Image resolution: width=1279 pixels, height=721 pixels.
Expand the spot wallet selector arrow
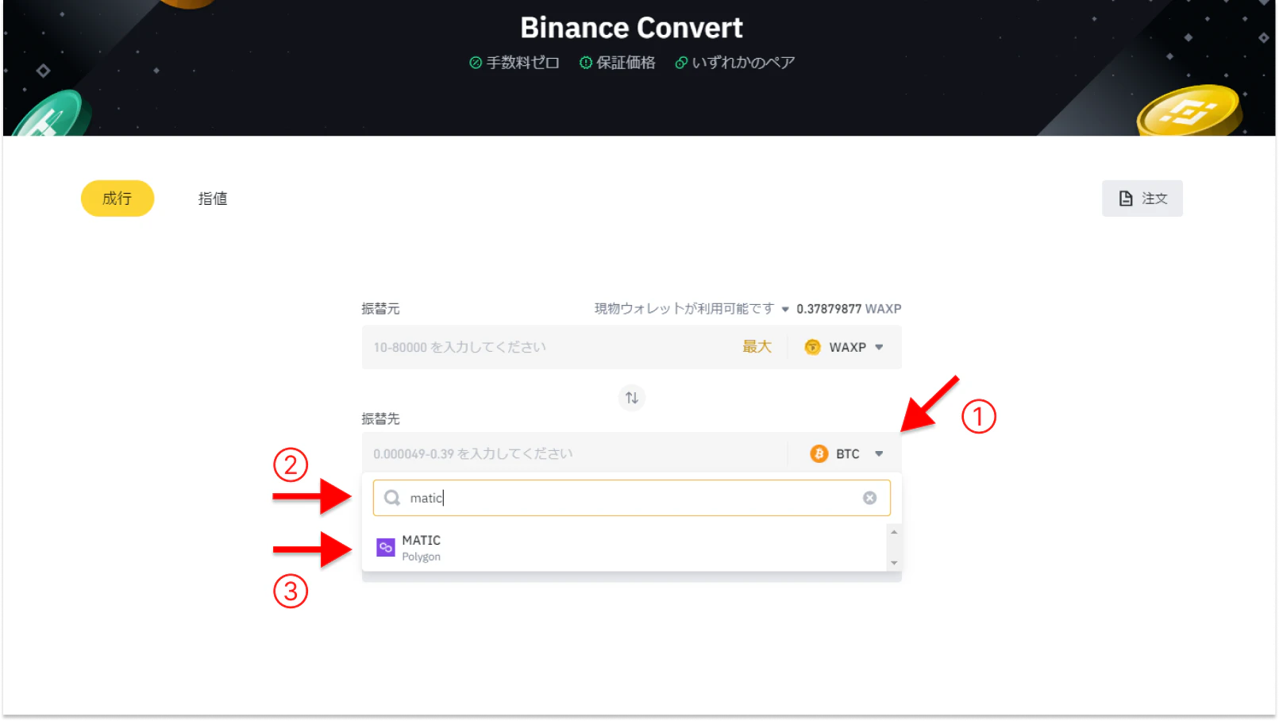(785, 309)
